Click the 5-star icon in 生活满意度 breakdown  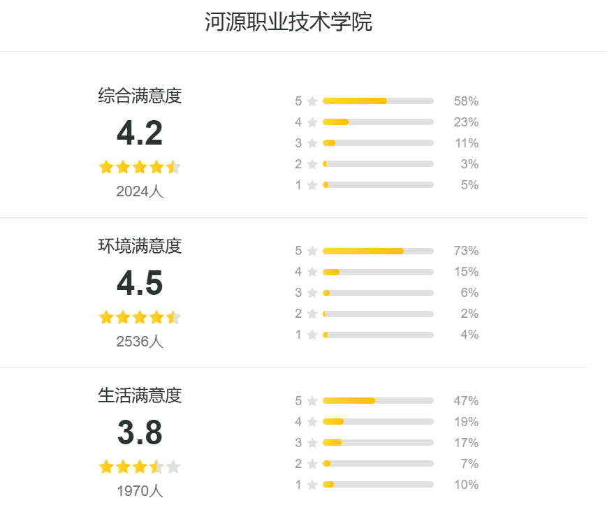pyautogui.click(x=312, y=401)
